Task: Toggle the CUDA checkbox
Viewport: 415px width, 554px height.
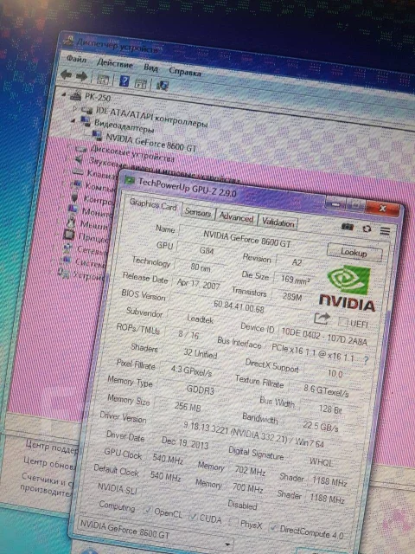Action: [193, 516]
